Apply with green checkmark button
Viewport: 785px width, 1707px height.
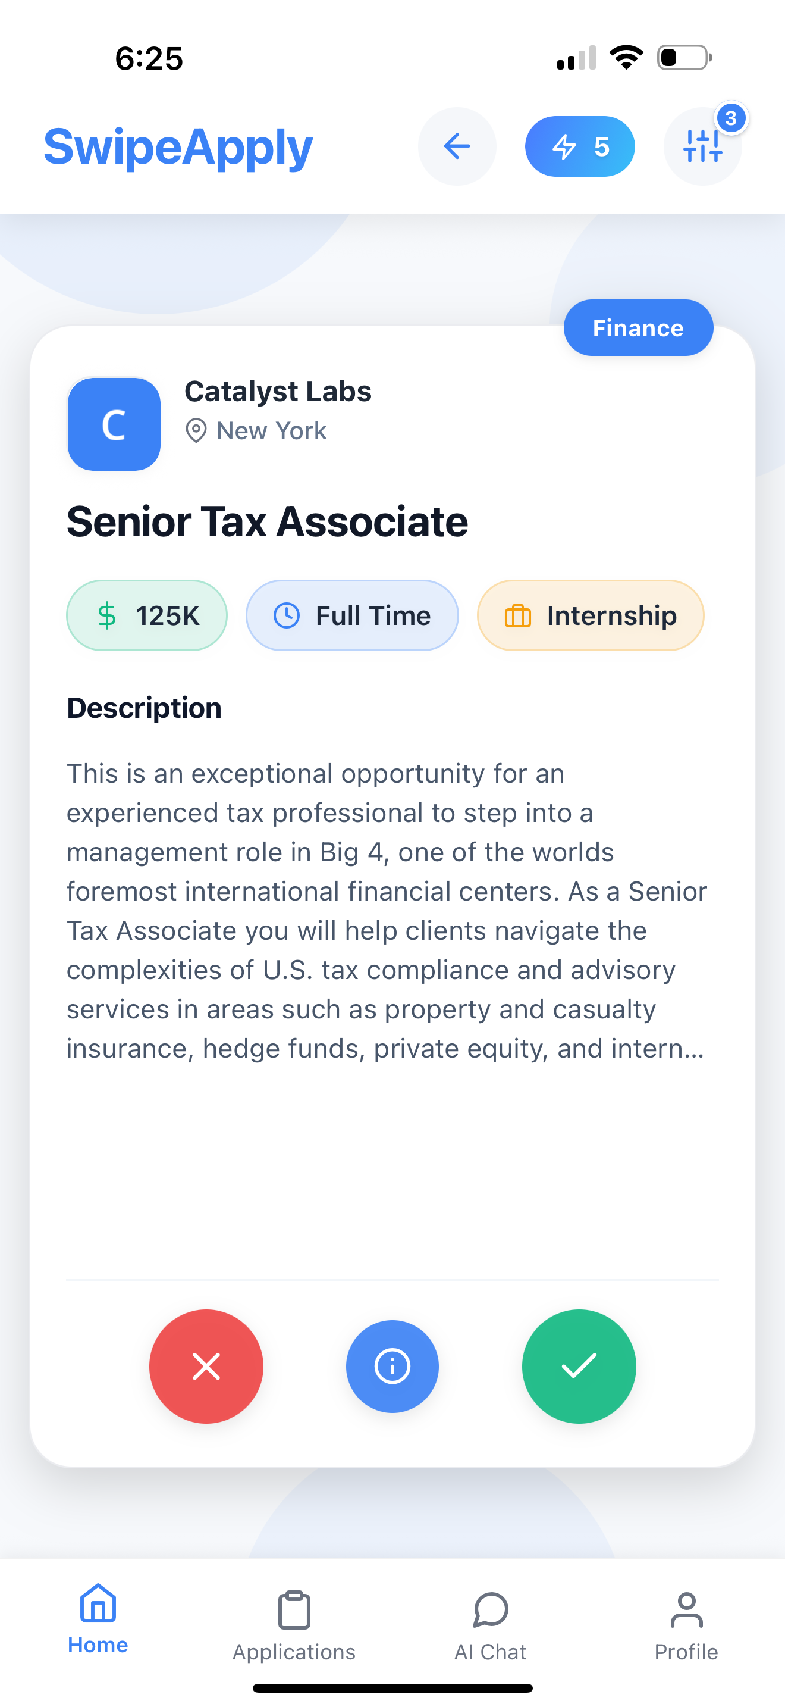pos(579,1367)
